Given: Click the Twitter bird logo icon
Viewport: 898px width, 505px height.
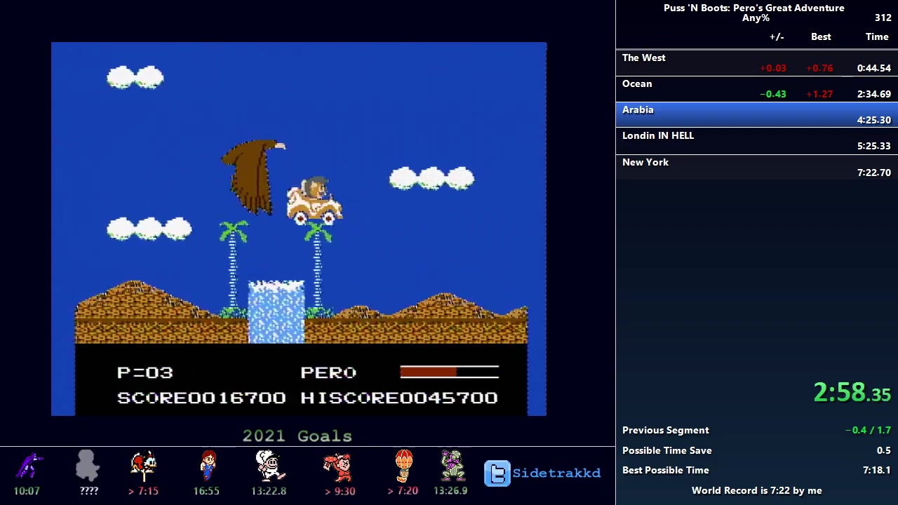Looking at the screenshot, I should [x=497, y=473].
